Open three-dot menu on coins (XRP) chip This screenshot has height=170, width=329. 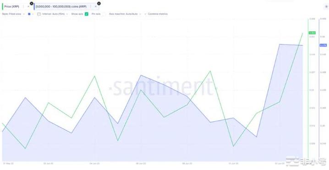pos(91,6)
